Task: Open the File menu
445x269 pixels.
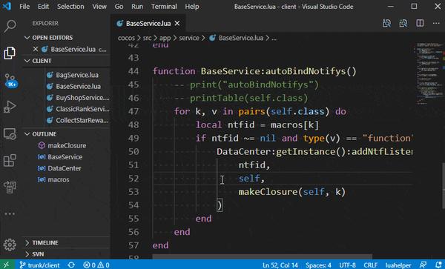Action: 24,6
